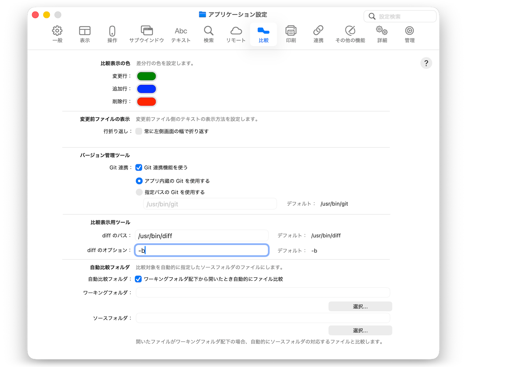
Task: Click the help question mark button
Action: (426, 63)
